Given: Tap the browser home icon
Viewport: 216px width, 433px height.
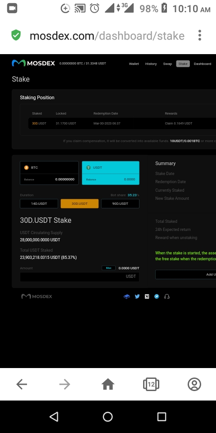Looking at the screenshot, I should [x=108, y=384].
